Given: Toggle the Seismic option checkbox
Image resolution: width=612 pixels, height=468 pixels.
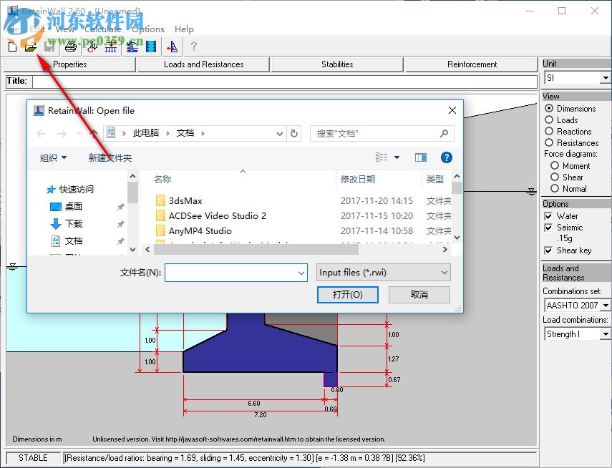Looking at the screenshot, I should click(x=549, y=228).
